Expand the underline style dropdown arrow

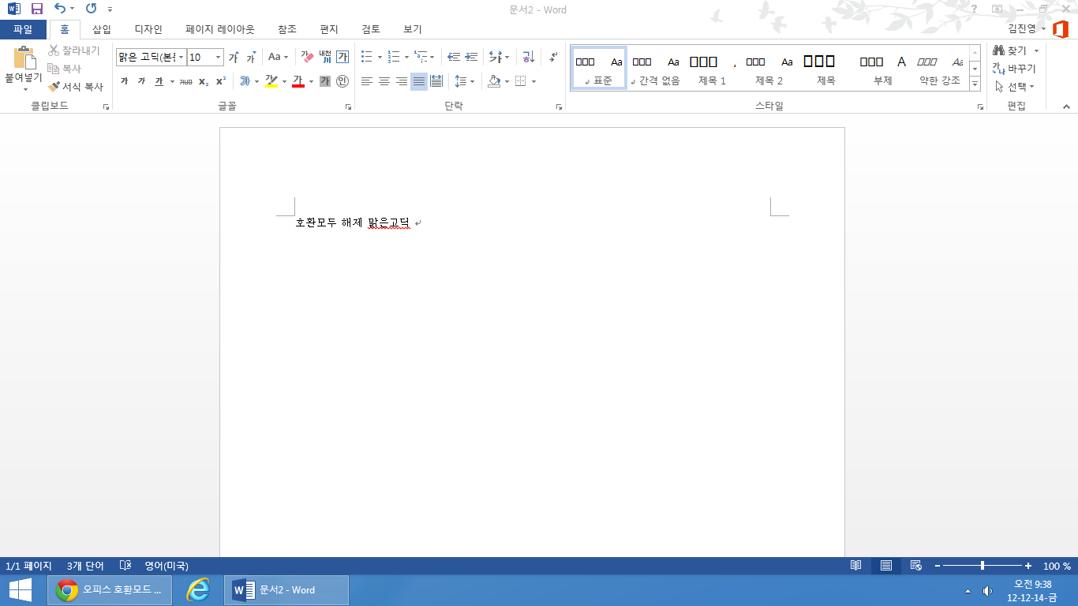pos(172,81)
